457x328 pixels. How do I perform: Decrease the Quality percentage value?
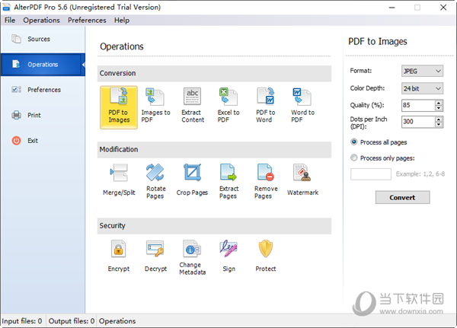(x=439, y=108)
